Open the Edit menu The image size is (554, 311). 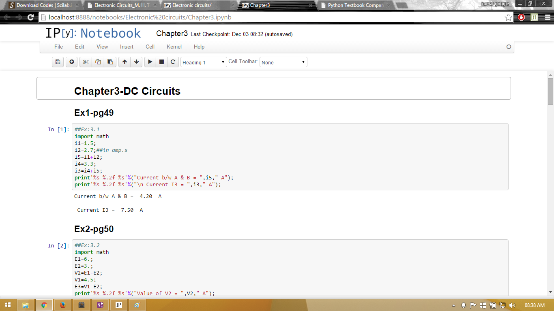click(80, 47)
